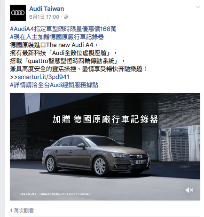Click the text 德國原裝進口The new Audi A4
This screenshot has width=204, height=217.
pos(52,45)
